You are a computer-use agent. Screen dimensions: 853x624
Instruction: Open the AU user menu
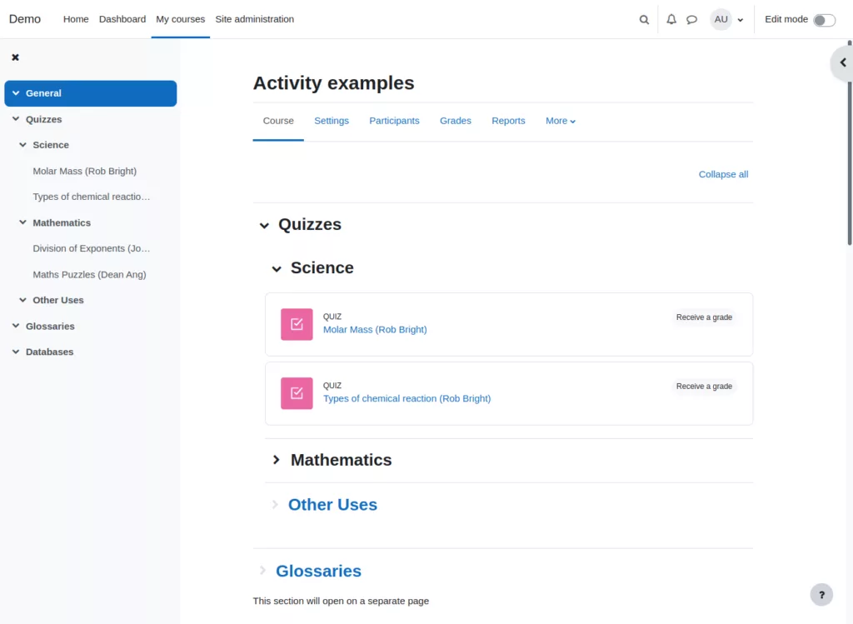point(726,20)
